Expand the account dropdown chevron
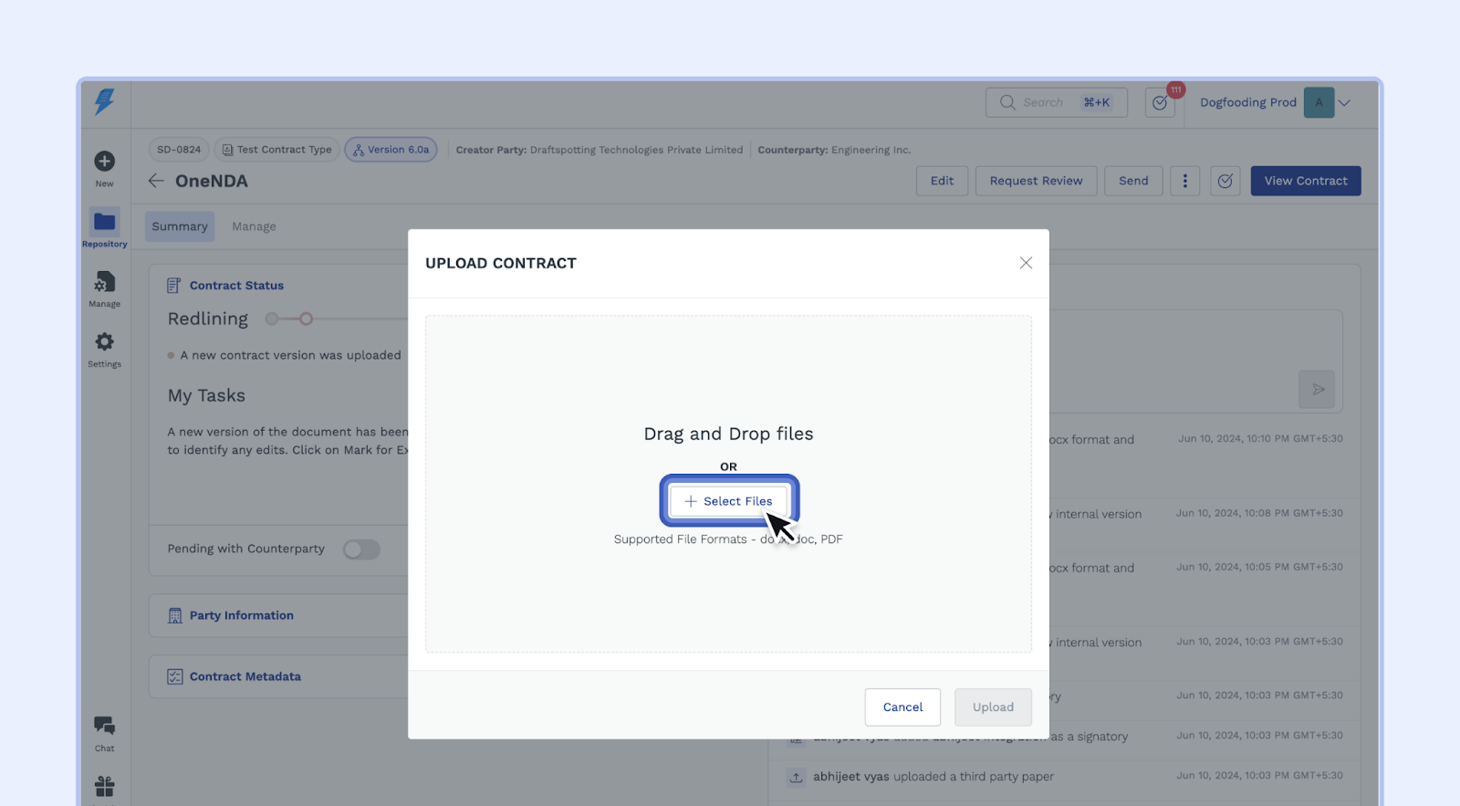This screenshot has height=806, width=1460. click(x=1344, y=103)
